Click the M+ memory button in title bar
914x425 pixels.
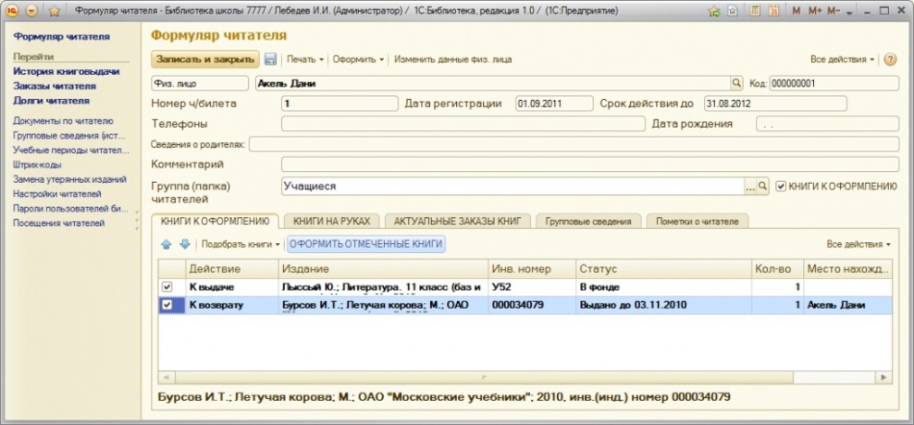point(815,11)
